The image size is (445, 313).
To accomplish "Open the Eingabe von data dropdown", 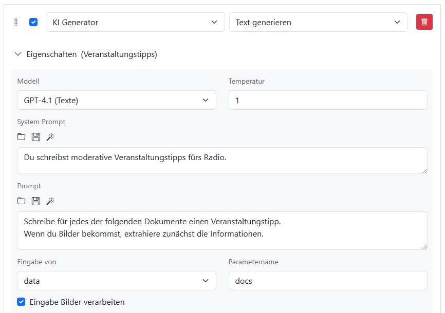I will tap(117, 281).
